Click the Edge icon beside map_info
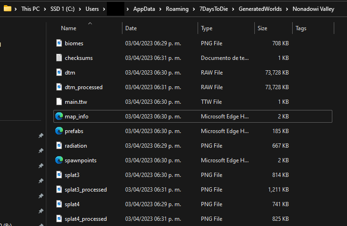The width and height of the screenshot is (347, 226). 59,116
